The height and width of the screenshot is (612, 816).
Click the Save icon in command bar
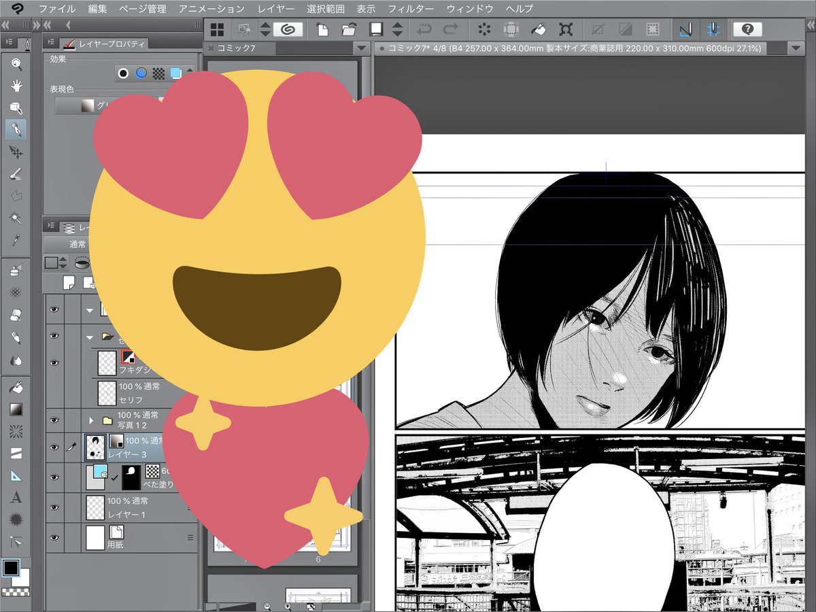[375, 29]
